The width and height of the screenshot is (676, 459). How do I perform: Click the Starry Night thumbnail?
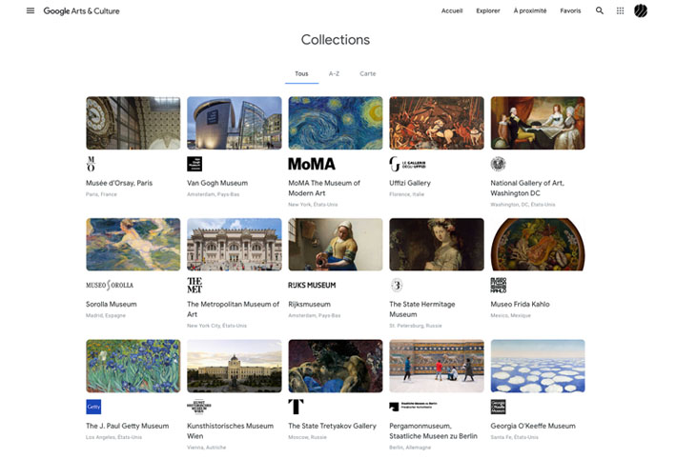coord(336,123)
